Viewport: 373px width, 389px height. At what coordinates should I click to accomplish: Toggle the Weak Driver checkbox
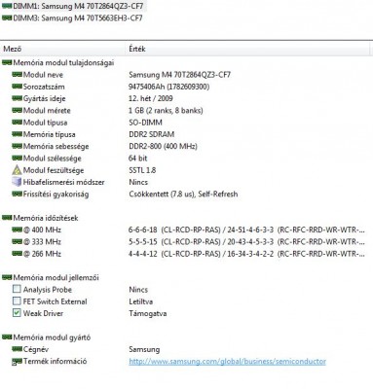[17, 313]
